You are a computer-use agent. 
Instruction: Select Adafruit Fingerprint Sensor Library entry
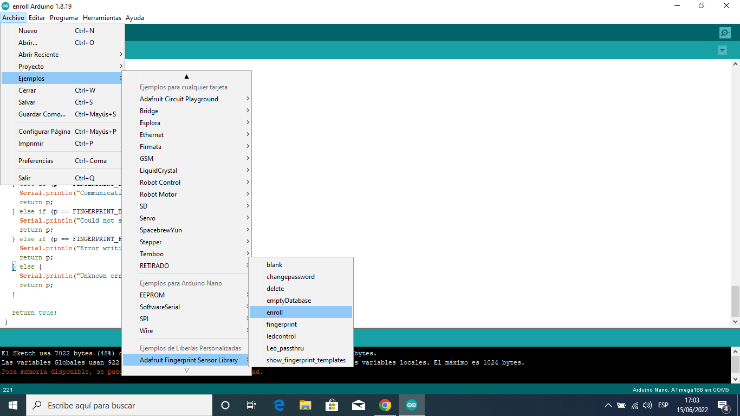tap(187, 360)
